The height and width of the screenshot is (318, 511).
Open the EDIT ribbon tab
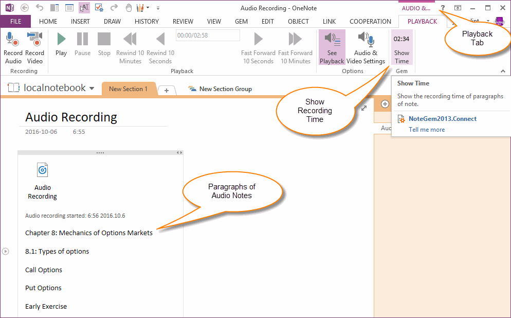(267, 22)
